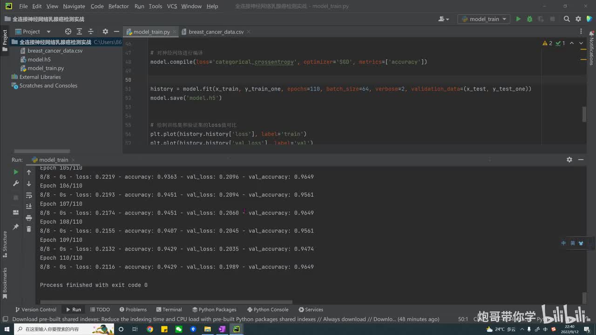
Task: Open the Terminal tool window
Action: (x=169, y=309)
